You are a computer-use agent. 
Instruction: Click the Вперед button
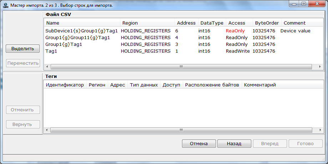(270, 144)
